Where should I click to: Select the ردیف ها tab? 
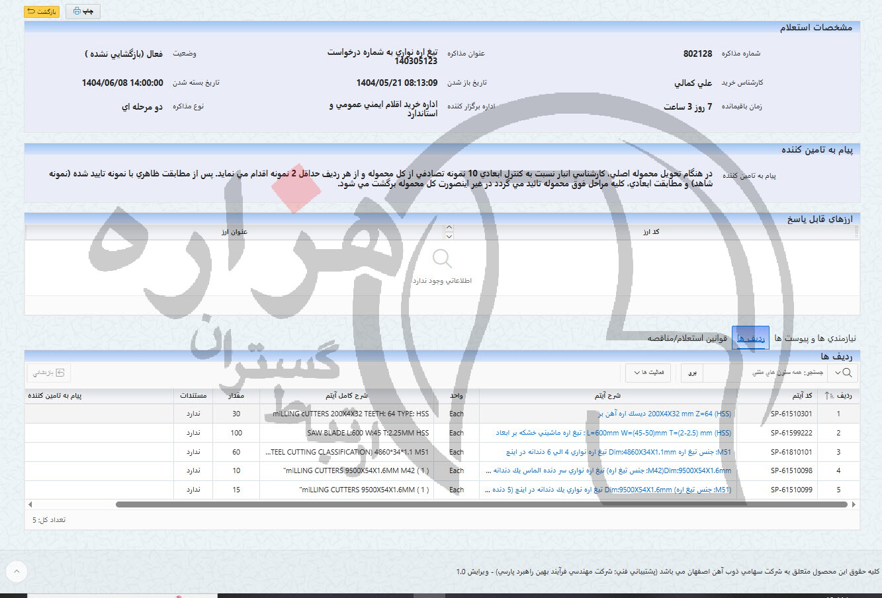click(752, 337)
